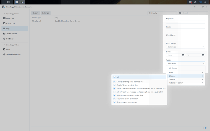Open Version Rotation section
Viewport: 210px width, 131px height.
(x=13, y=54)
